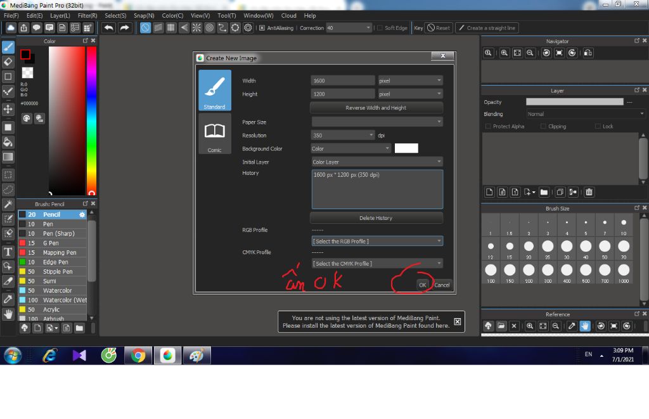Select the Move tool

coord(8,109)
